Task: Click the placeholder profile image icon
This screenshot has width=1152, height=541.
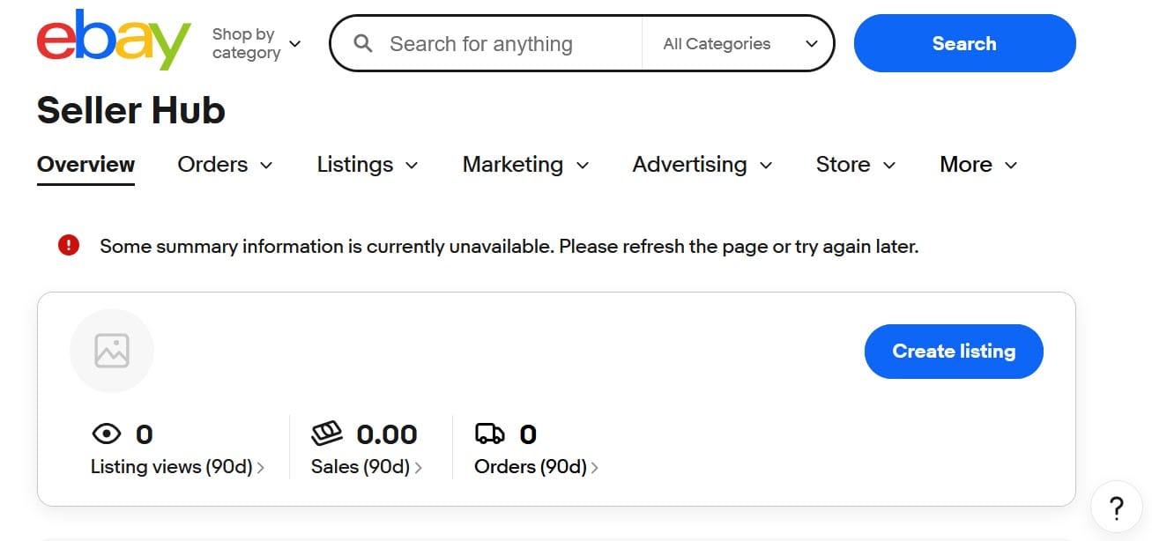Action: click(x=112, y=351)
